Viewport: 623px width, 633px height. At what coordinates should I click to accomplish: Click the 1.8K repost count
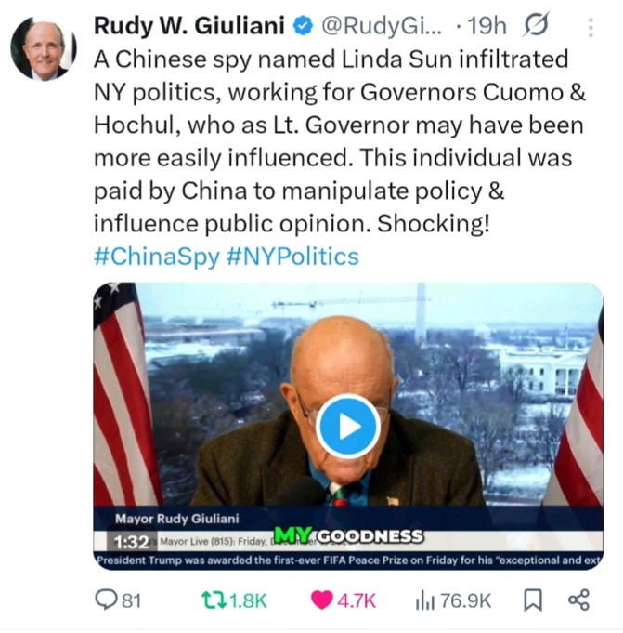pyautogui.click(x=249, y=600)
